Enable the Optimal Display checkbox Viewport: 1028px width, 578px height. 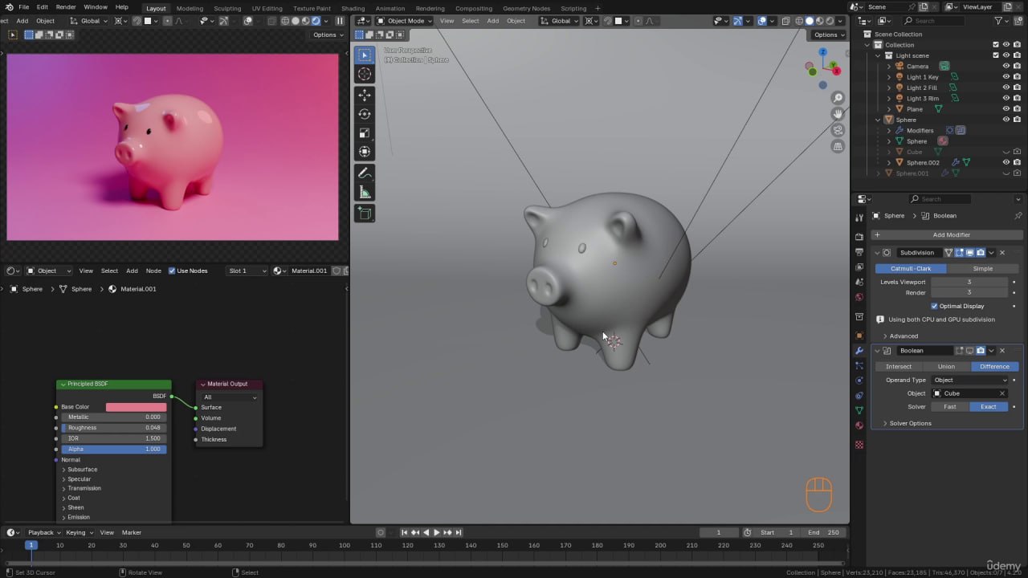tap(934, 306)
